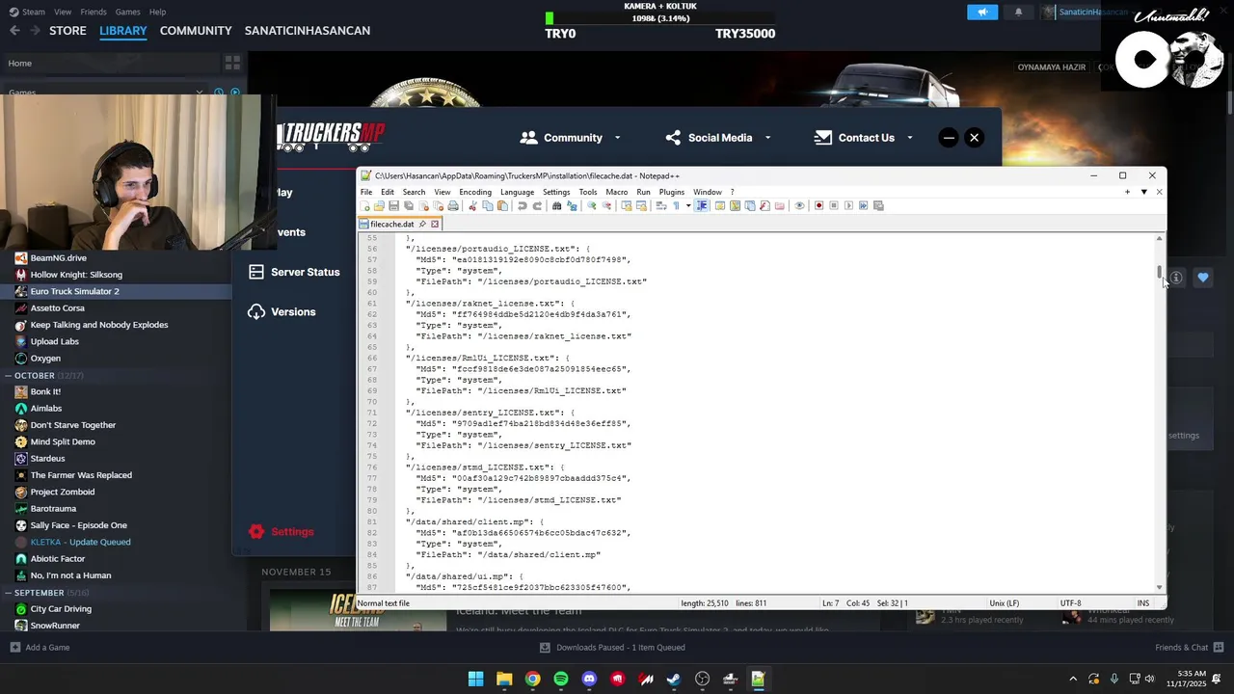This screenshot has width=1234, height=694.
Task: Show hidden tray icons chevron
Action: (1073, 680)
